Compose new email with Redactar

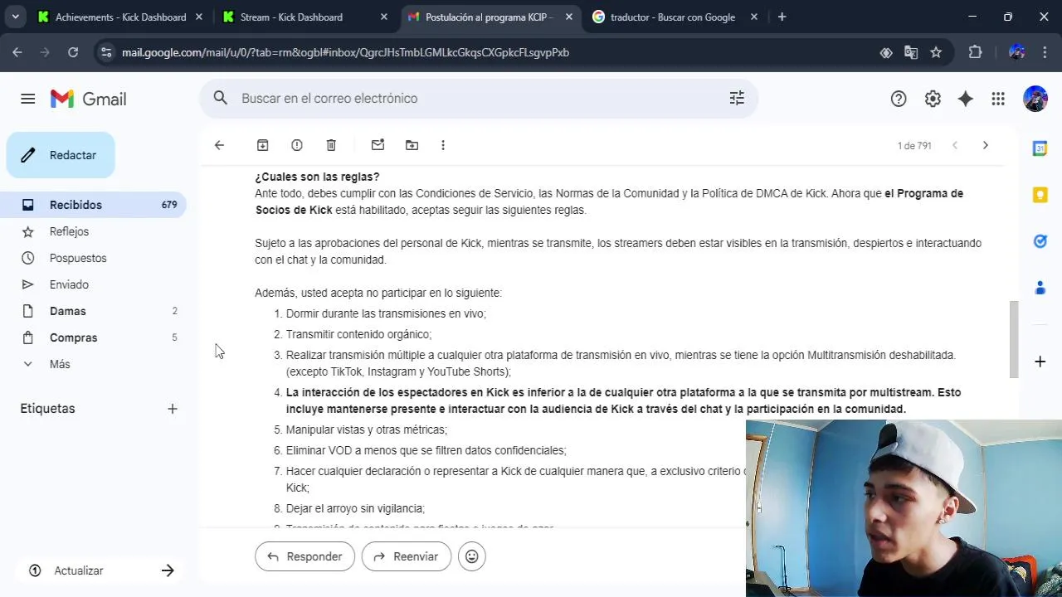(61, 155)
